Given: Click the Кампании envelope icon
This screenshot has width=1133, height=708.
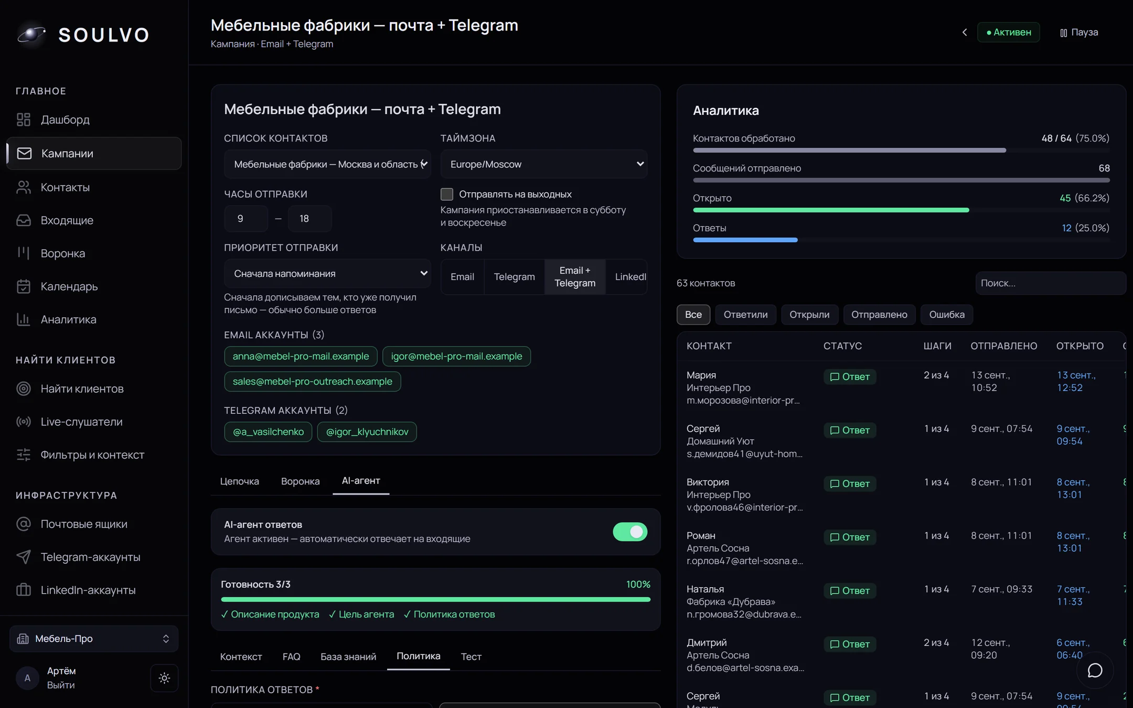Looking at the screenshot, I should pos(24,153).
